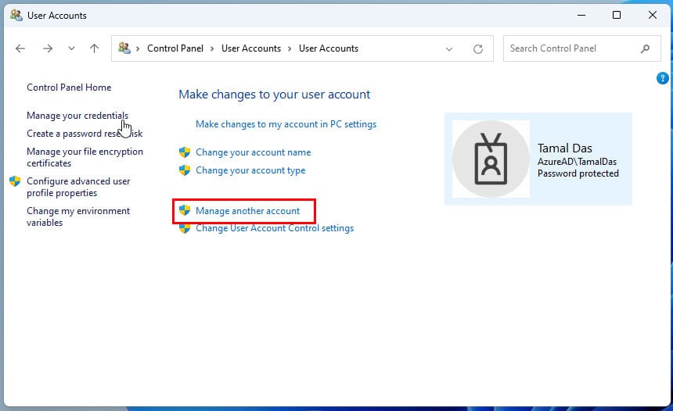Click the Password protected text
Screen dimensions: 673x411
pyautogui.click(x=578, y=173)
